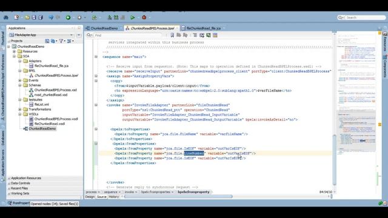Click the filter funnel icon in Projects header
The width and height of the screenshot is (388, 218).
tap(61, 41)
